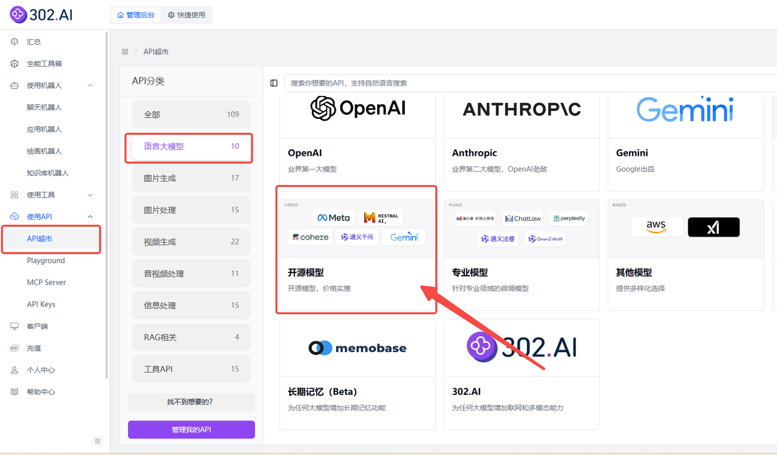Click the 汇总 dashboard icon in sidebar
Viewport: 777px width, 455px height.
[x=15, y=42]
